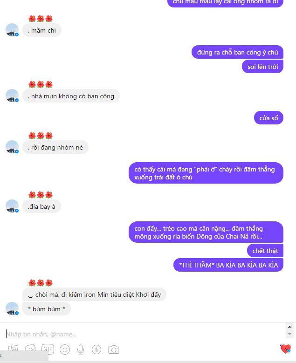Screen dimensions: 296x363
Task: Select the 'soi lên trời' message bubble
Action: coord(262,67)
